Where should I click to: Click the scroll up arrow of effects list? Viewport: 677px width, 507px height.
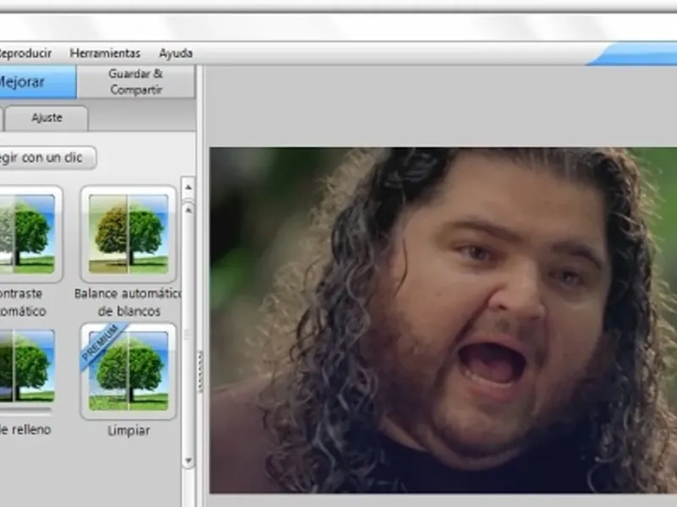pyautogui.click(x=188, y=187)
